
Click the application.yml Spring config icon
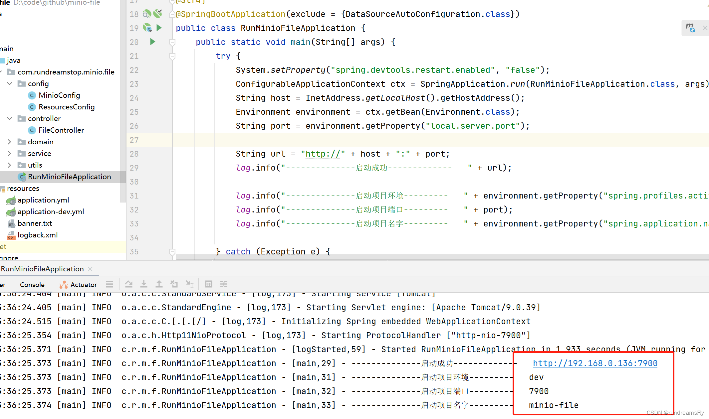pos(11,201)
